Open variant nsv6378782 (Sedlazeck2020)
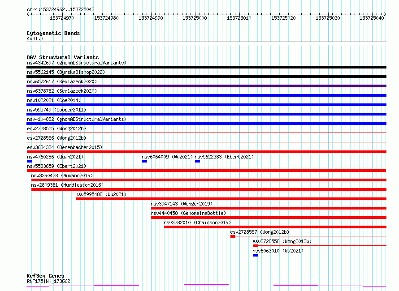The height and width of the screenshot is (291, 399). [62, 91]
